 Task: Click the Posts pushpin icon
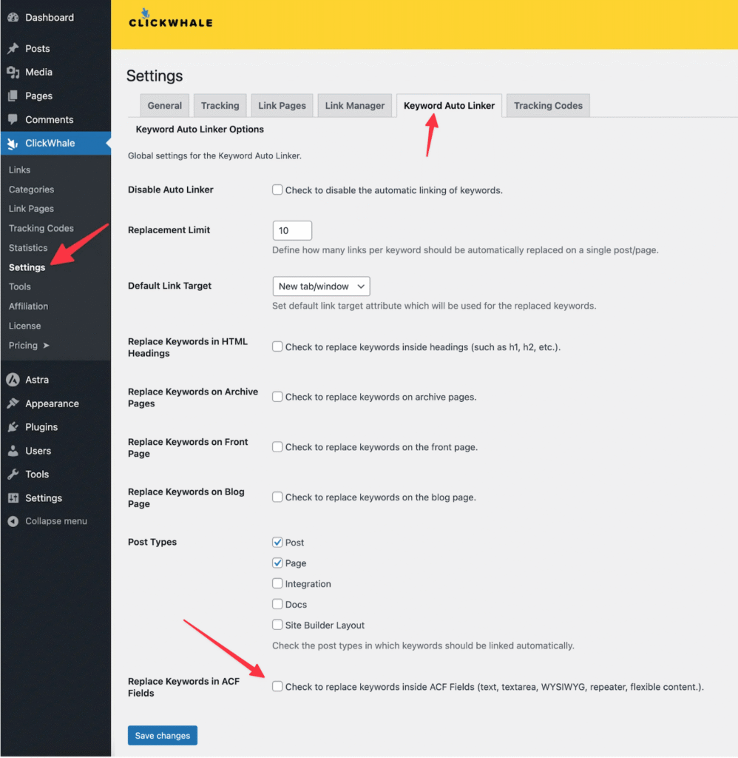[x=13, y=48]
